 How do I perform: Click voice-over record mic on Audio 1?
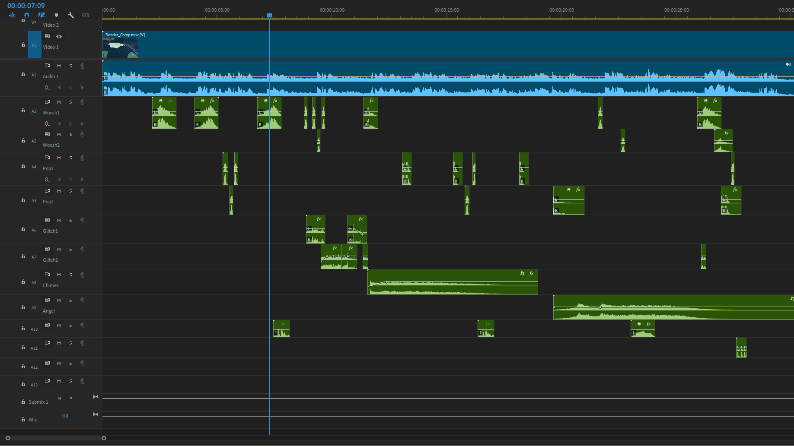[82, 66]
